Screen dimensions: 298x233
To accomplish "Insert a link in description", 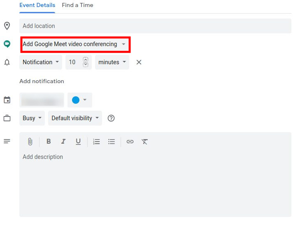I will [130, 142].
